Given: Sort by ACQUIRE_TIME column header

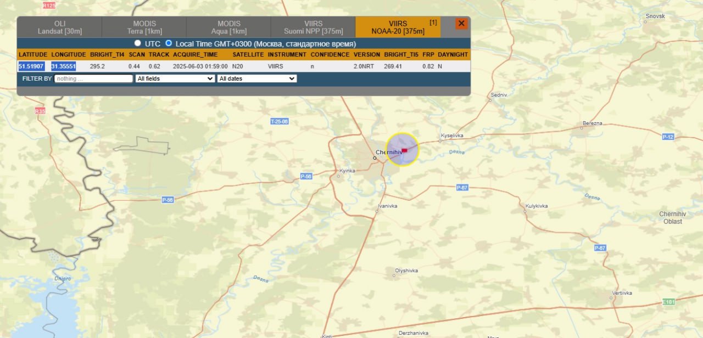Looking at the screenshot, I should (196, 55).
